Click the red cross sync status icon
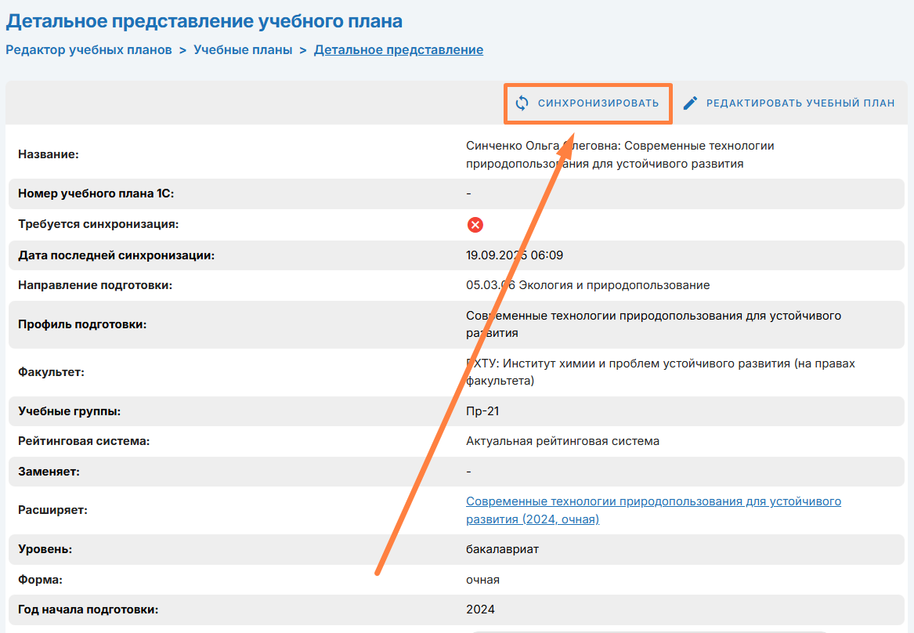This screenshot has width=914, height=633. click(x=475, y=225)
